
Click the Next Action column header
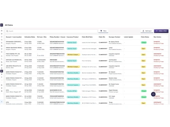click(x=157, y=37)
